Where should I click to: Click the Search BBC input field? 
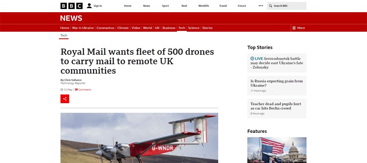click(287, 6)
